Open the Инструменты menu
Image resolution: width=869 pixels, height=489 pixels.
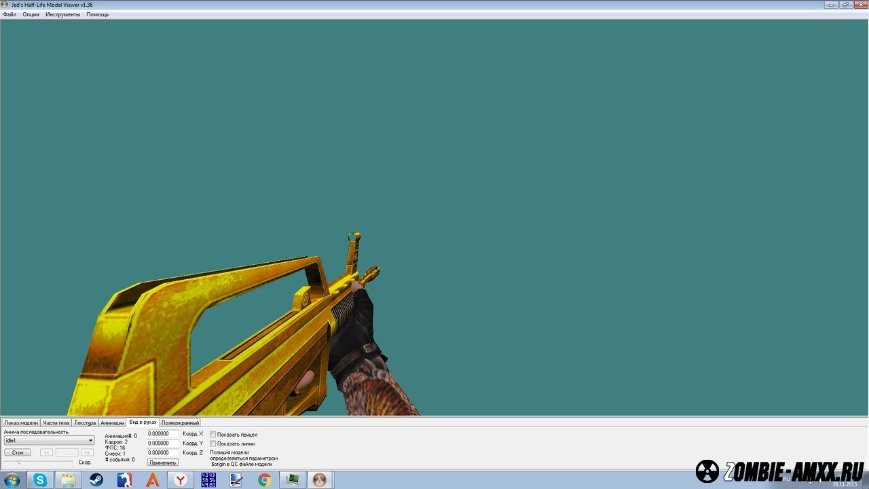(x=62, y=14)
